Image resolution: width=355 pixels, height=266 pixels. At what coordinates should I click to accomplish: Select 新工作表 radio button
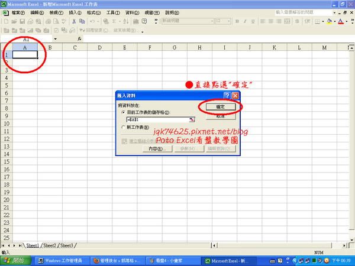coord(124,127)
